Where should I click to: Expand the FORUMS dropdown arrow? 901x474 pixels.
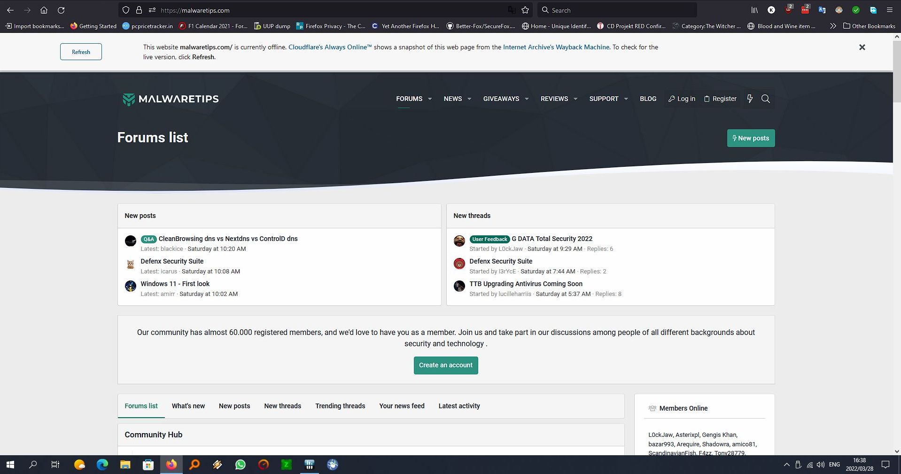click(429, 99)
